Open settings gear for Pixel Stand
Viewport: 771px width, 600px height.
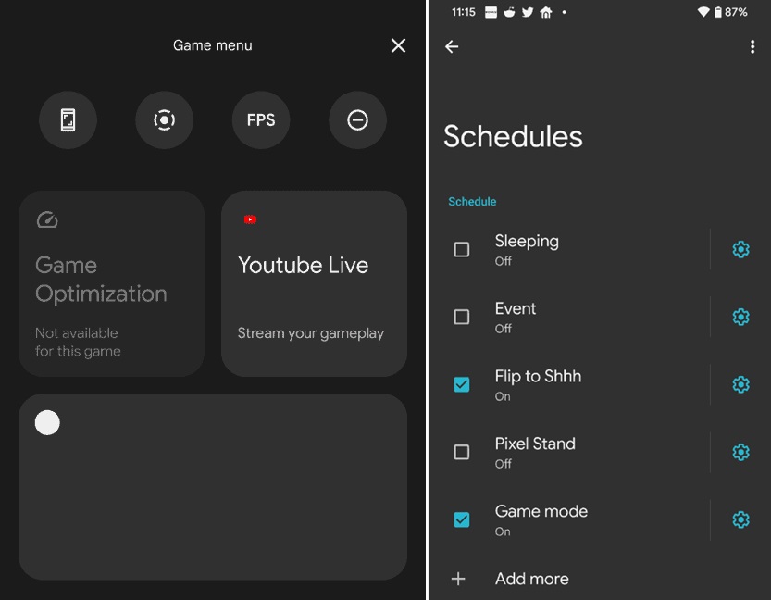point(740,452)
